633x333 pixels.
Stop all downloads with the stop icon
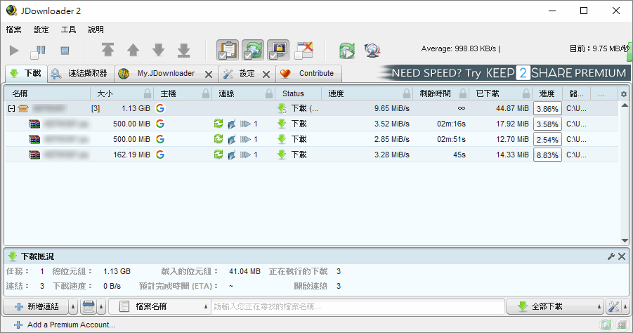point(65,51)
